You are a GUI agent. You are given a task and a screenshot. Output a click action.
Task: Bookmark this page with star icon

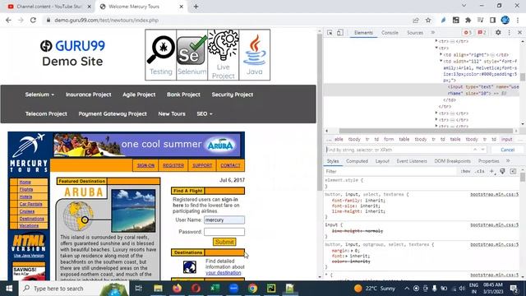tap(428, 20)
